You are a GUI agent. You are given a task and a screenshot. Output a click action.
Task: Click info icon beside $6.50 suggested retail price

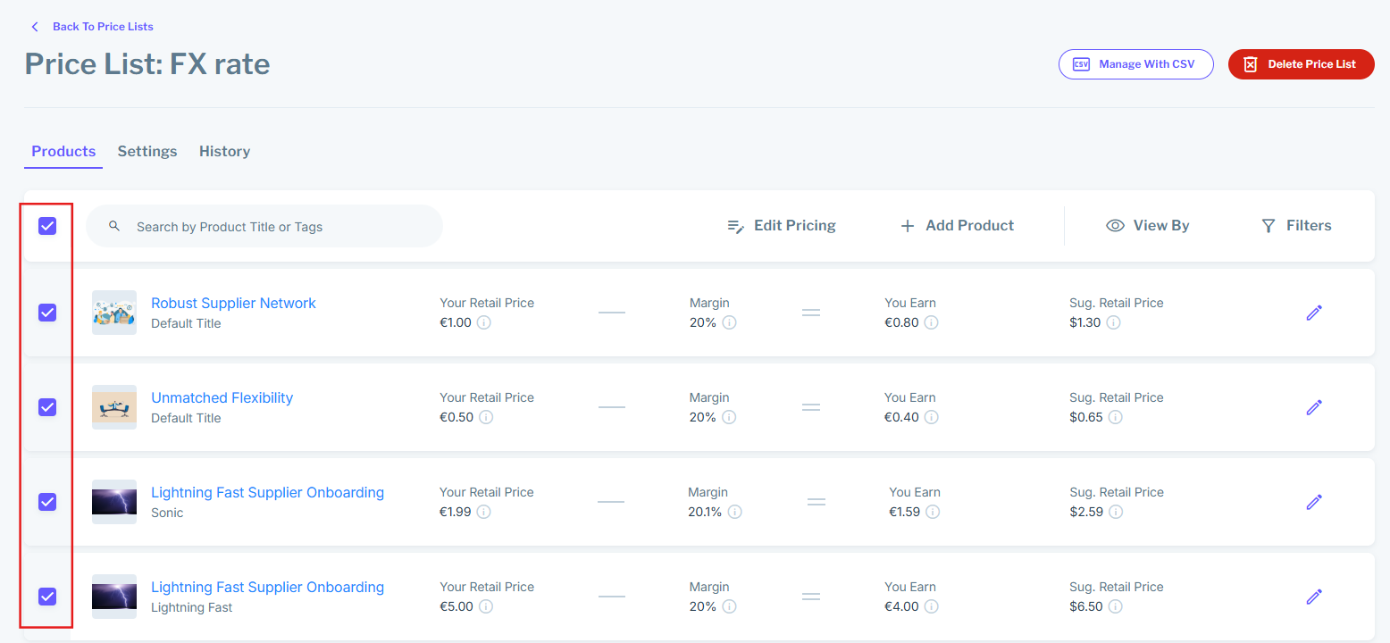coord(1115,606)
